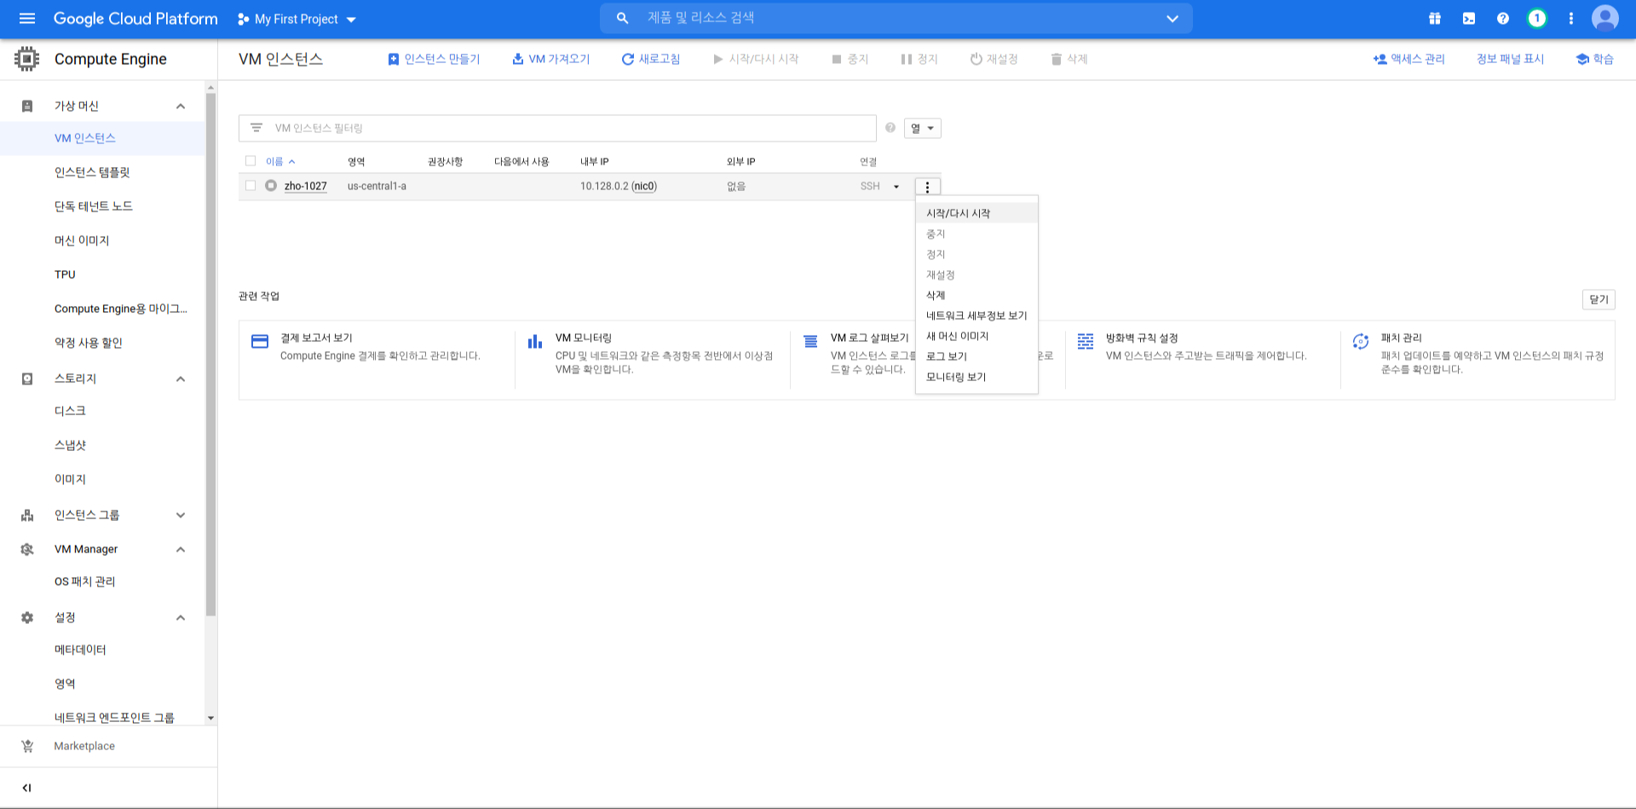1636x809 pixels.
Task: Click the 스토리지 section disk icon
Action: coord(27,378)
